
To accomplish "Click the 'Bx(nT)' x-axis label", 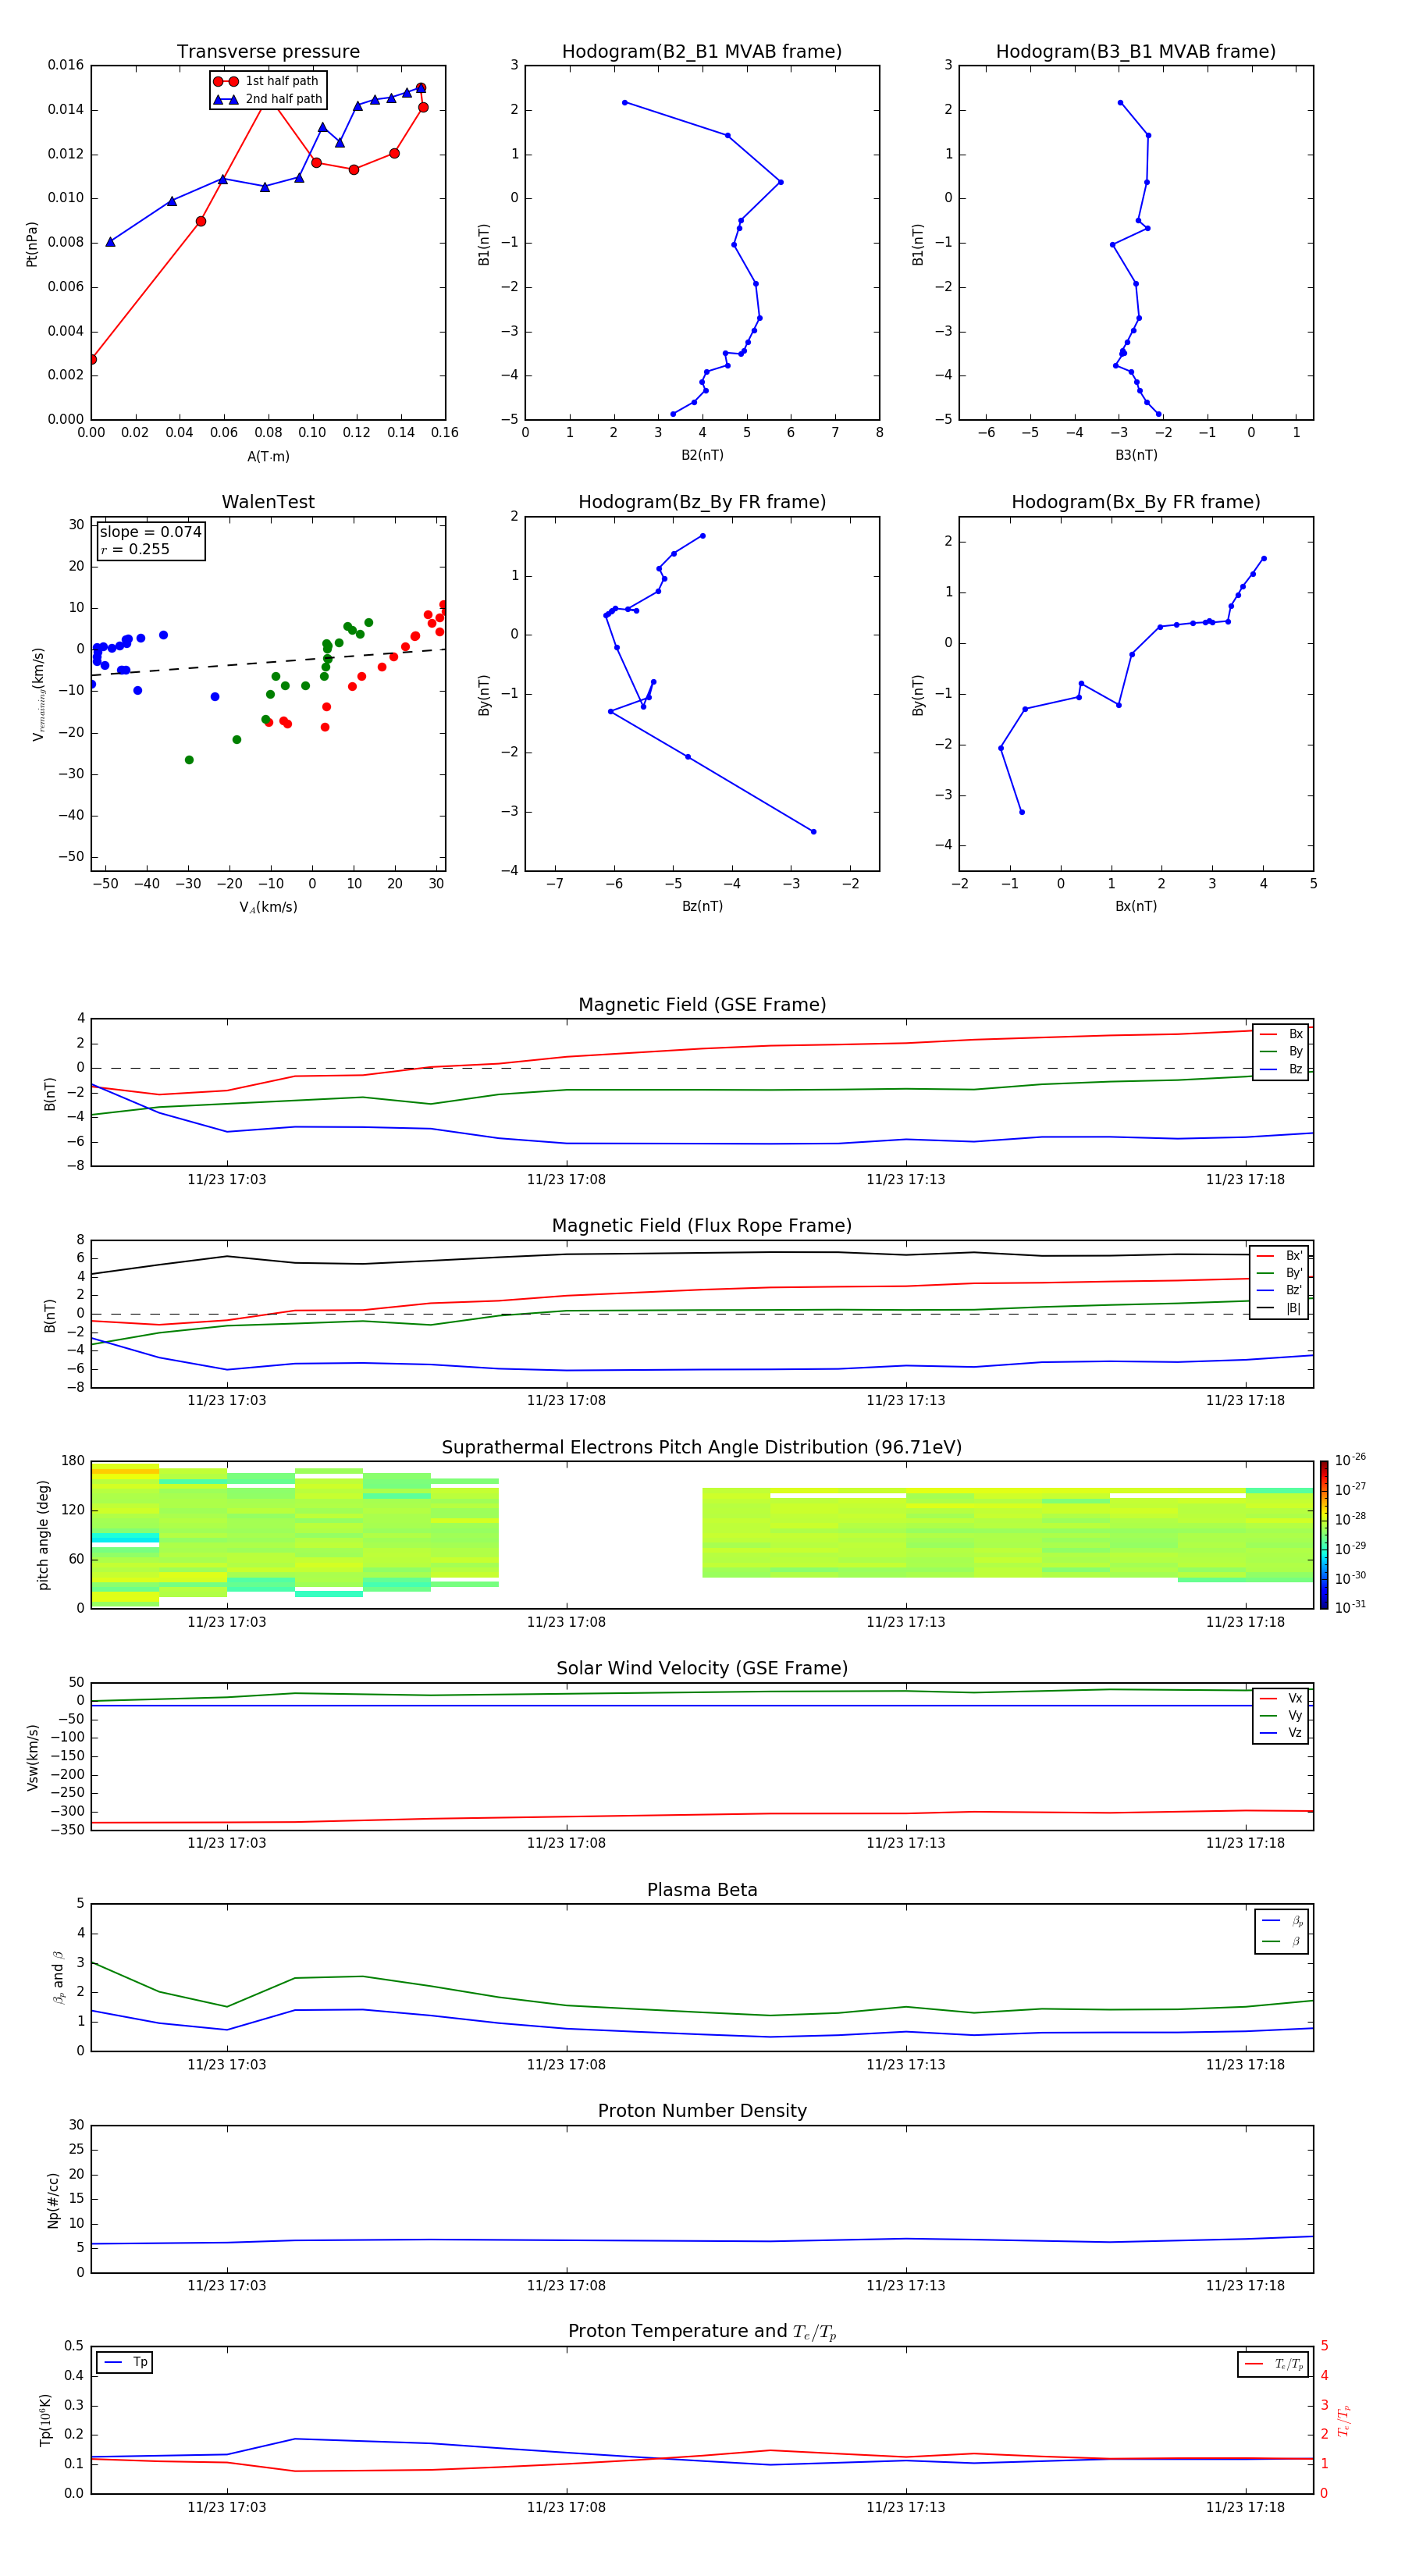I will 1136,907.
